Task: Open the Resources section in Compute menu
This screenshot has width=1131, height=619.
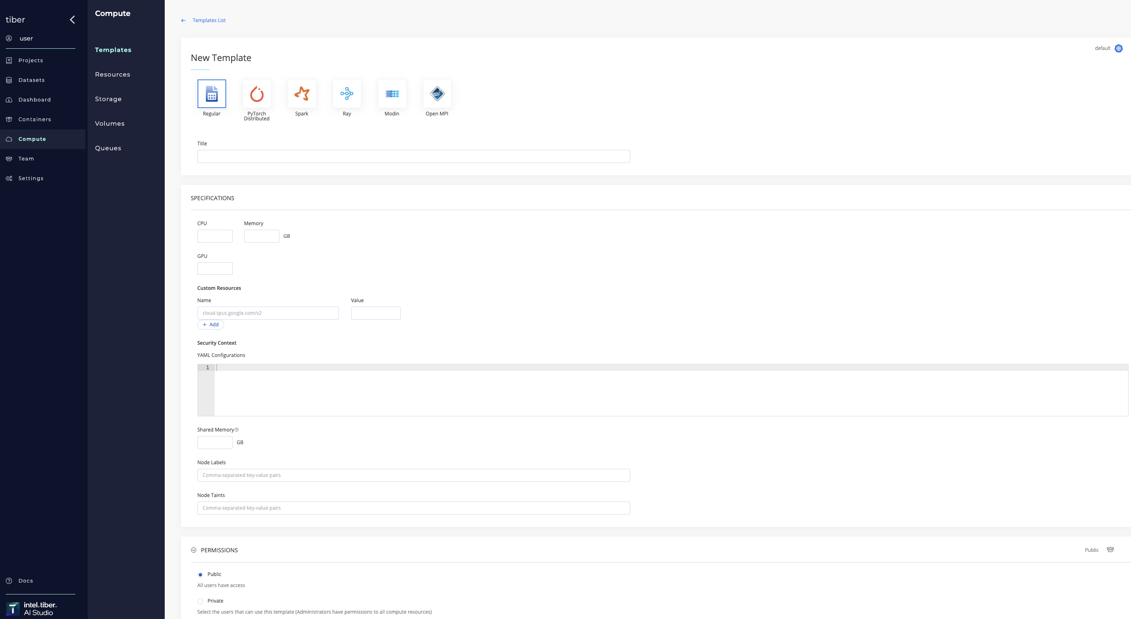Action: point(112,75)
